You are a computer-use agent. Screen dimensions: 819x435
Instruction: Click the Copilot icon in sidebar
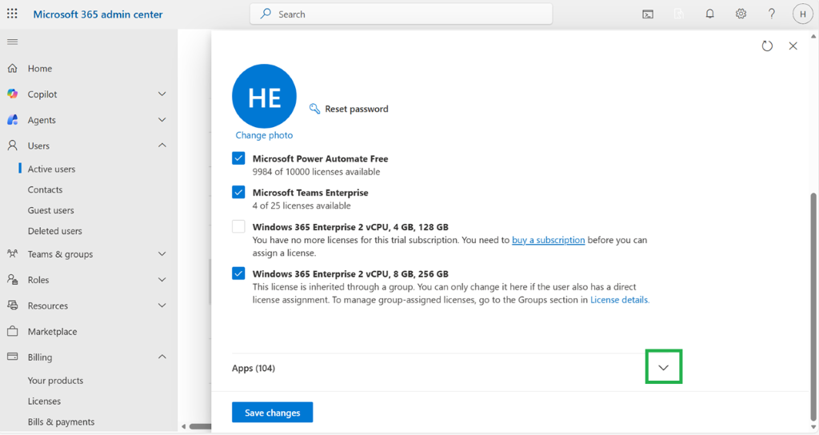pos(13,94)
